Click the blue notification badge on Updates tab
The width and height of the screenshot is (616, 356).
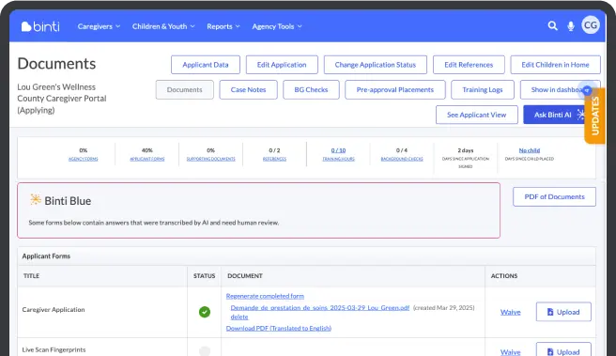(587, 90)
